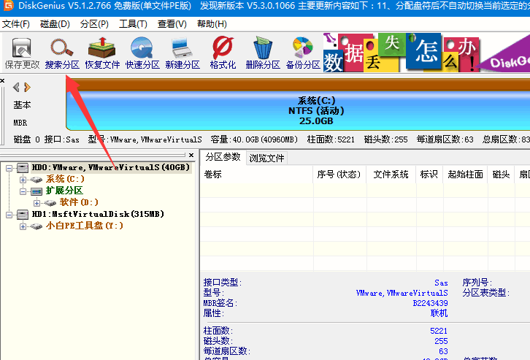Click the drive icon beside 软件(D:)
This screenshot has height=360, width=530.
pos(50,203)
